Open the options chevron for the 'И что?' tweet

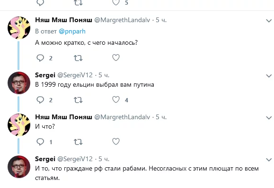coord(269,118)
